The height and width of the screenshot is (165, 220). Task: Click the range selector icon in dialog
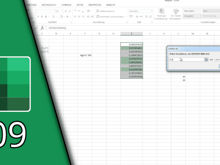click(206, 59)
